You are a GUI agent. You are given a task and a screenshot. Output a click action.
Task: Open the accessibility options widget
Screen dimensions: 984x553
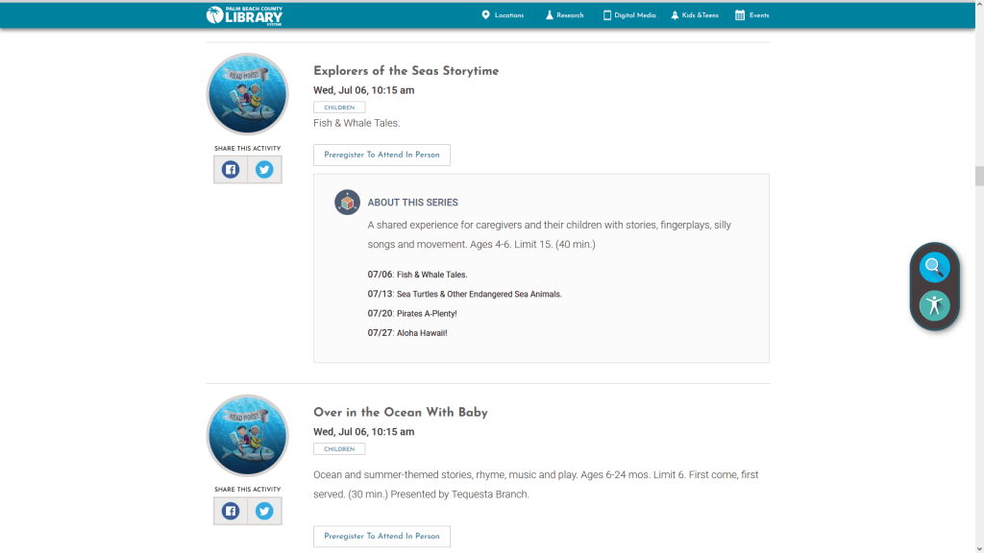(x=934, y=306)
